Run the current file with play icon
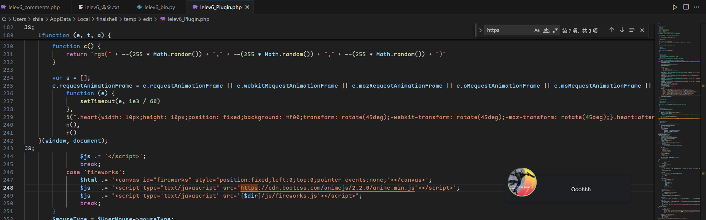The width and height of the screenshot is (706, 220). tap(675, 7)
